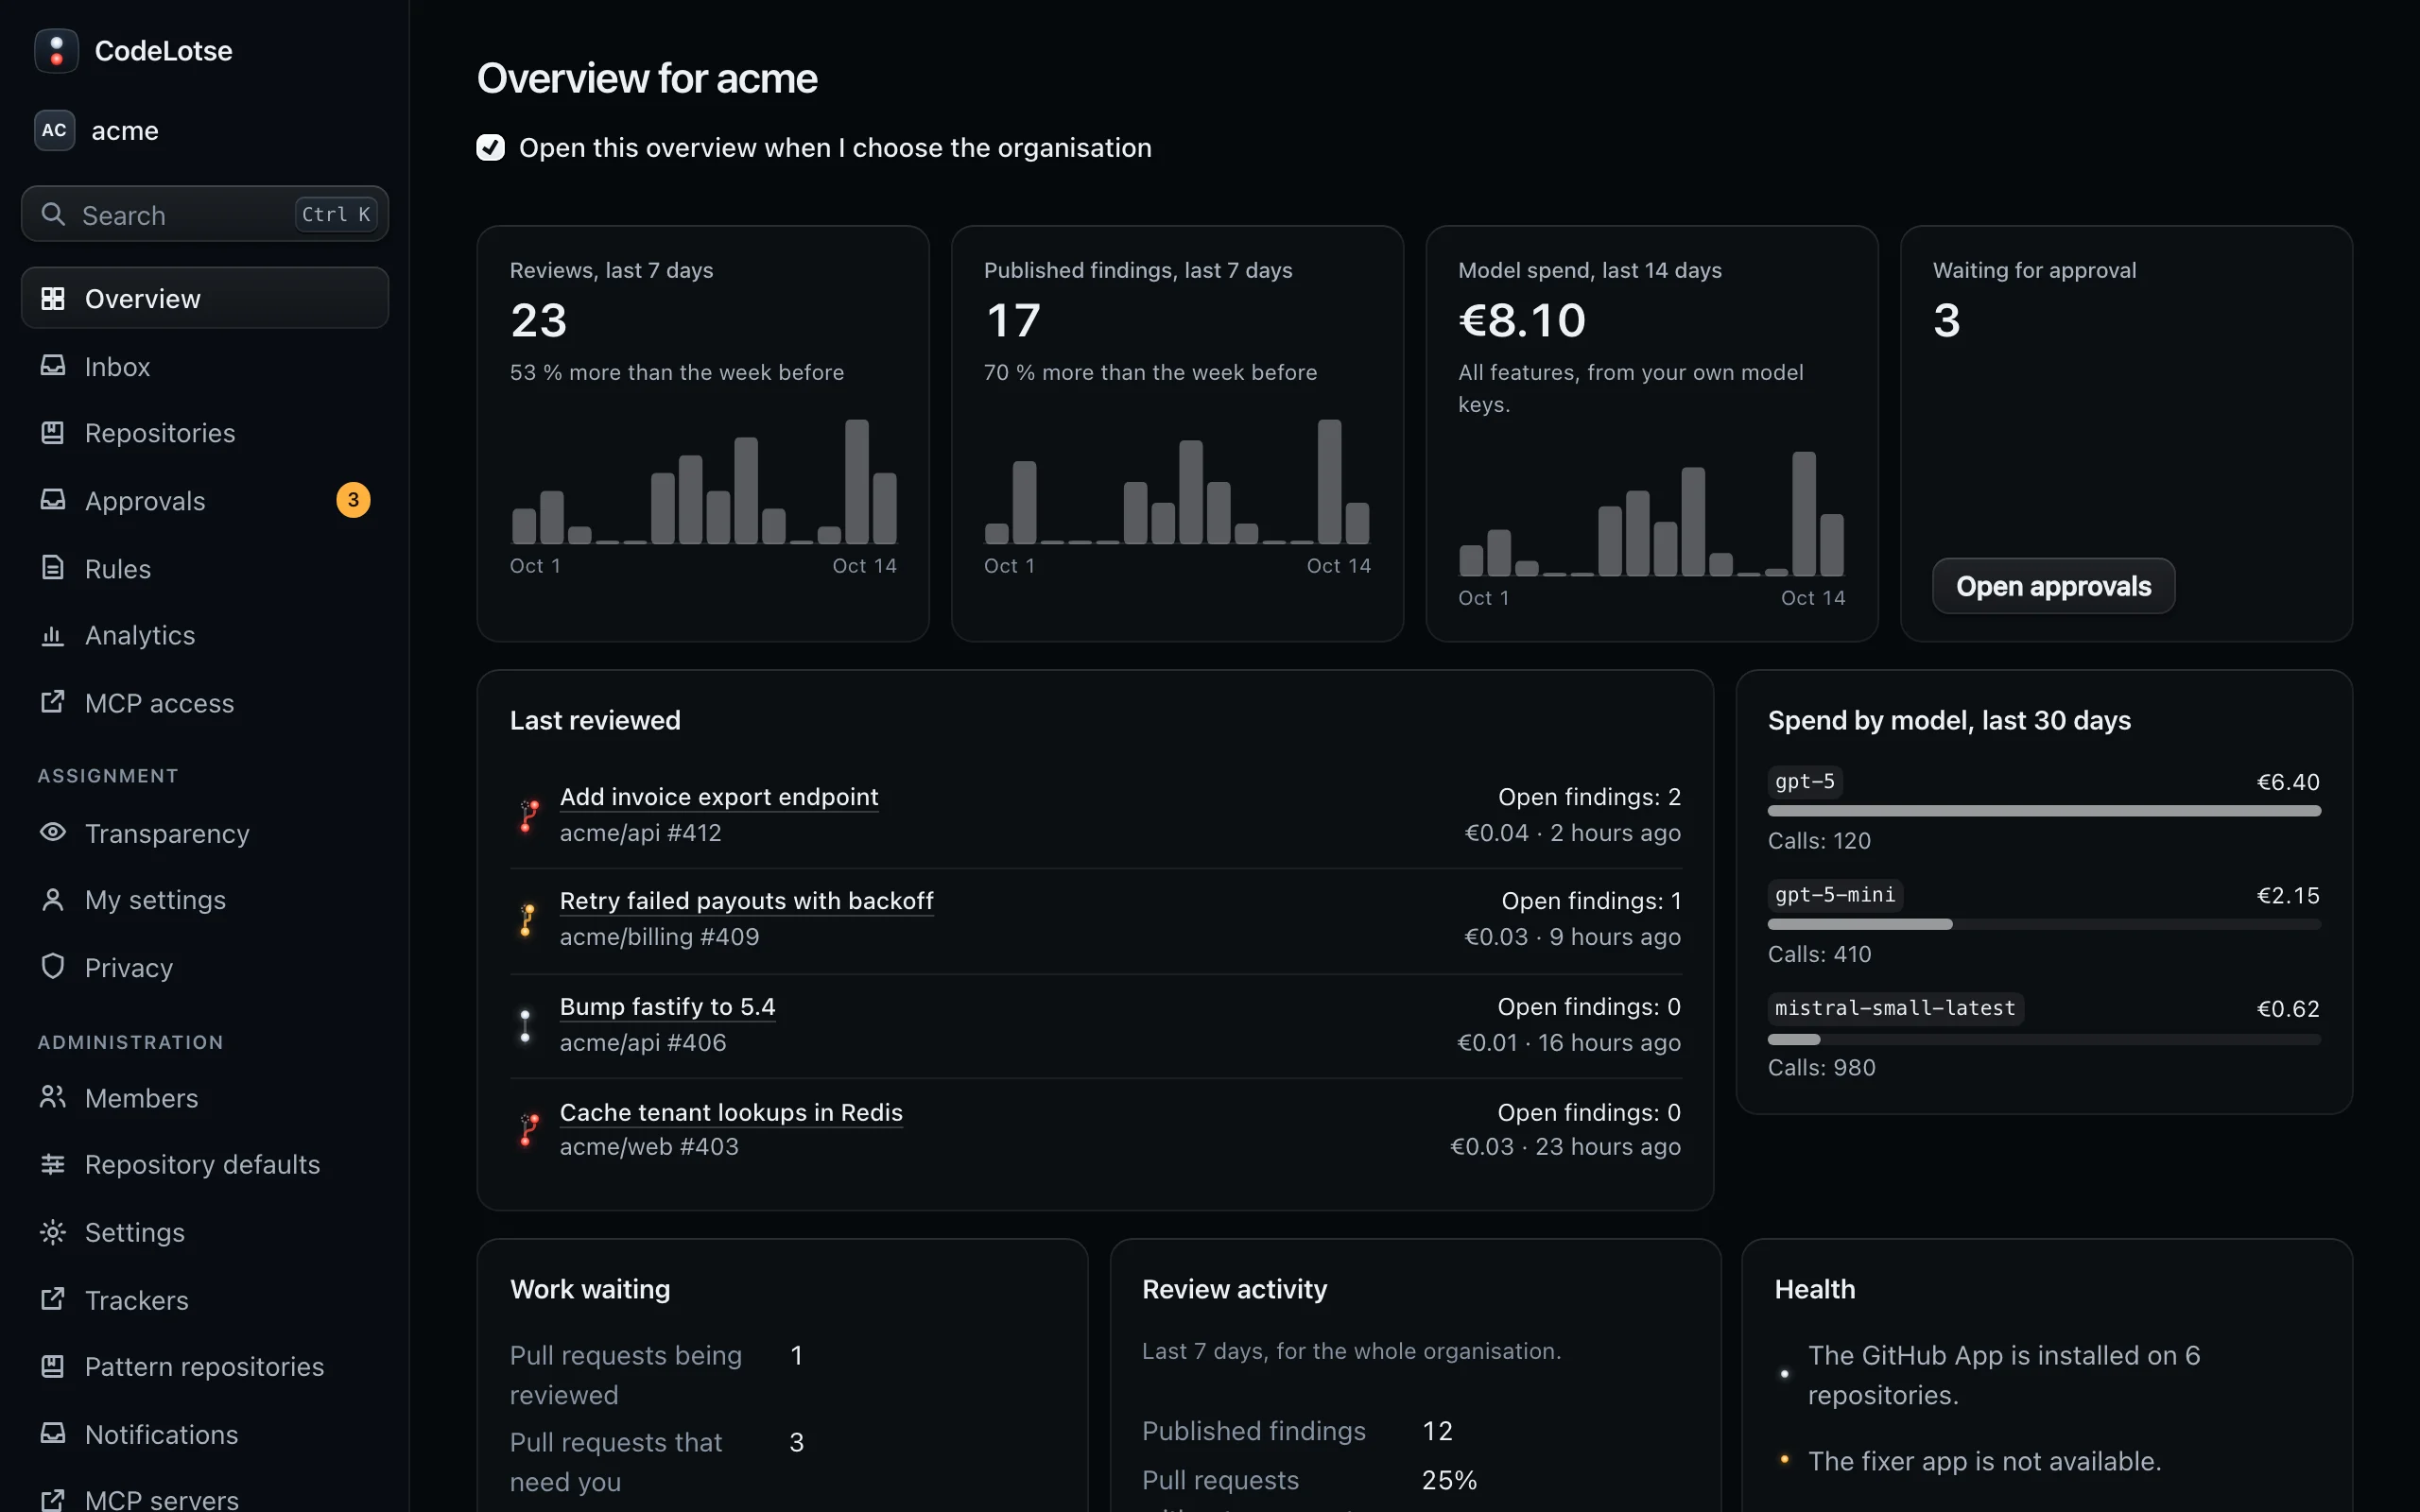The image size is (2420, 1512).
Task: Untick 'Open this overview' checkbox
Action: pos(490,148)
